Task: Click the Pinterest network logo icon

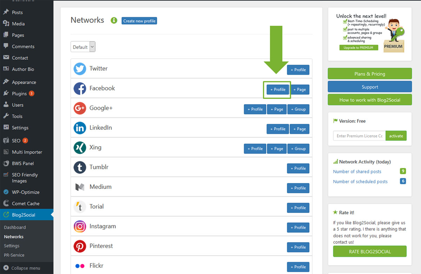Action: pos(80,246)
